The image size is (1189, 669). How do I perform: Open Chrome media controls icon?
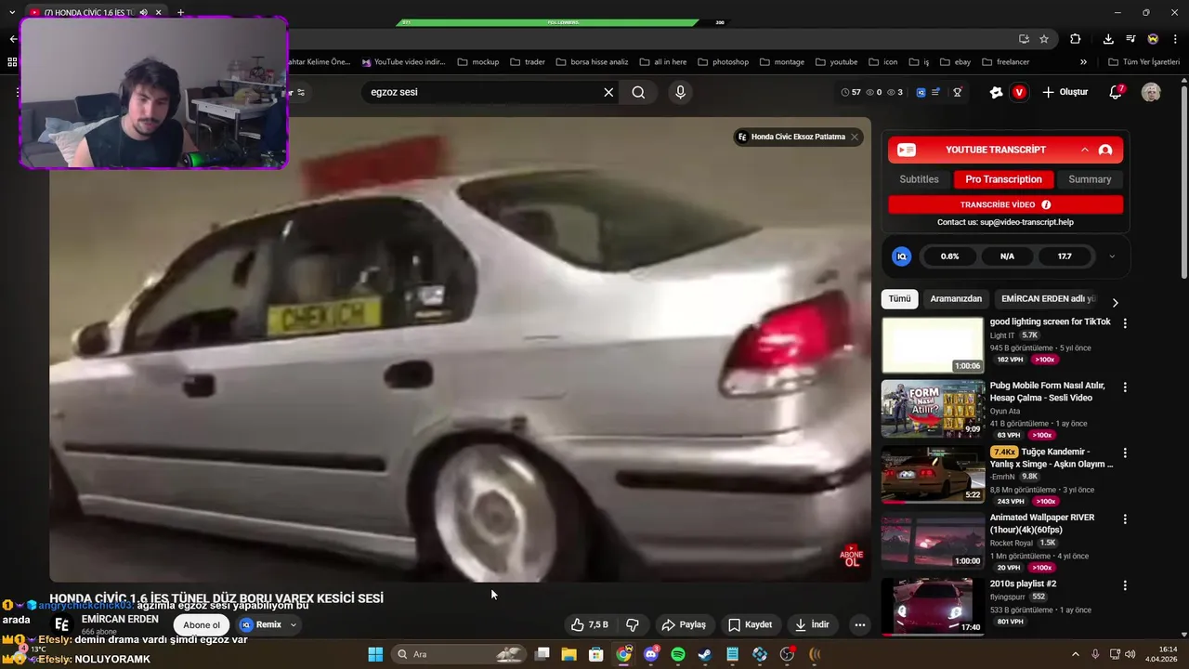point(1130,39)
